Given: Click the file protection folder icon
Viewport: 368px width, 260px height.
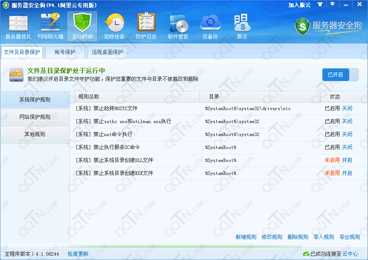Looking at the screenshot, I should [16, 75].
